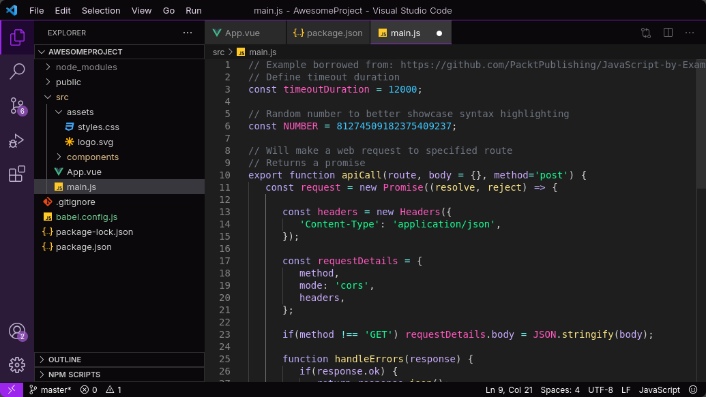The image size is (706, 397).
Task: Select main.js in the explorer tree
Action: (119, 187)
